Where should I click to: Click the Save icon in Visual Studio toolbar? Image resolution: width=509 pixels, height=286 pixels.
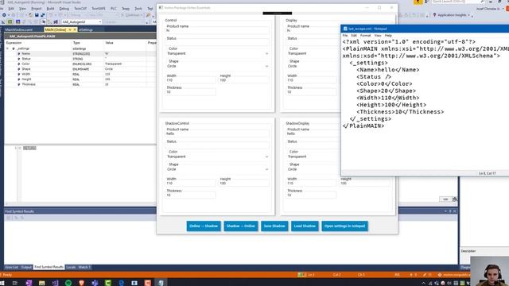pyautogui.click(x=37, y=15)
